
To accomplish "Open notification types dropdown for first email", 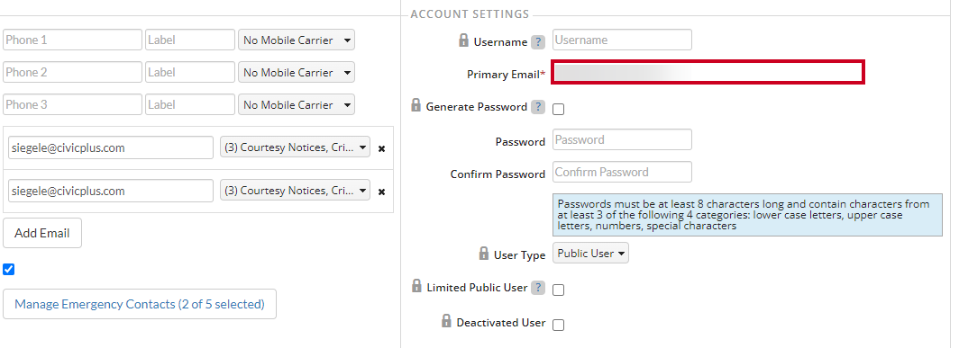I will coord(296,147).
